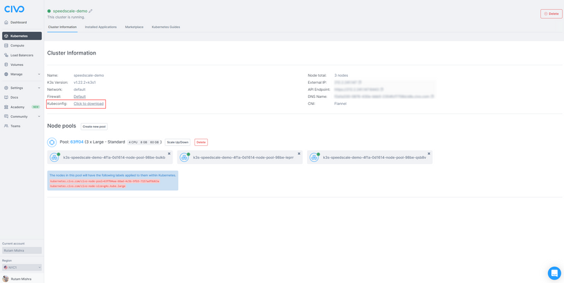This screenshot has height=283, width=564.
Task: Remove the node ending in qsb8v
Action: coord(429,154)
